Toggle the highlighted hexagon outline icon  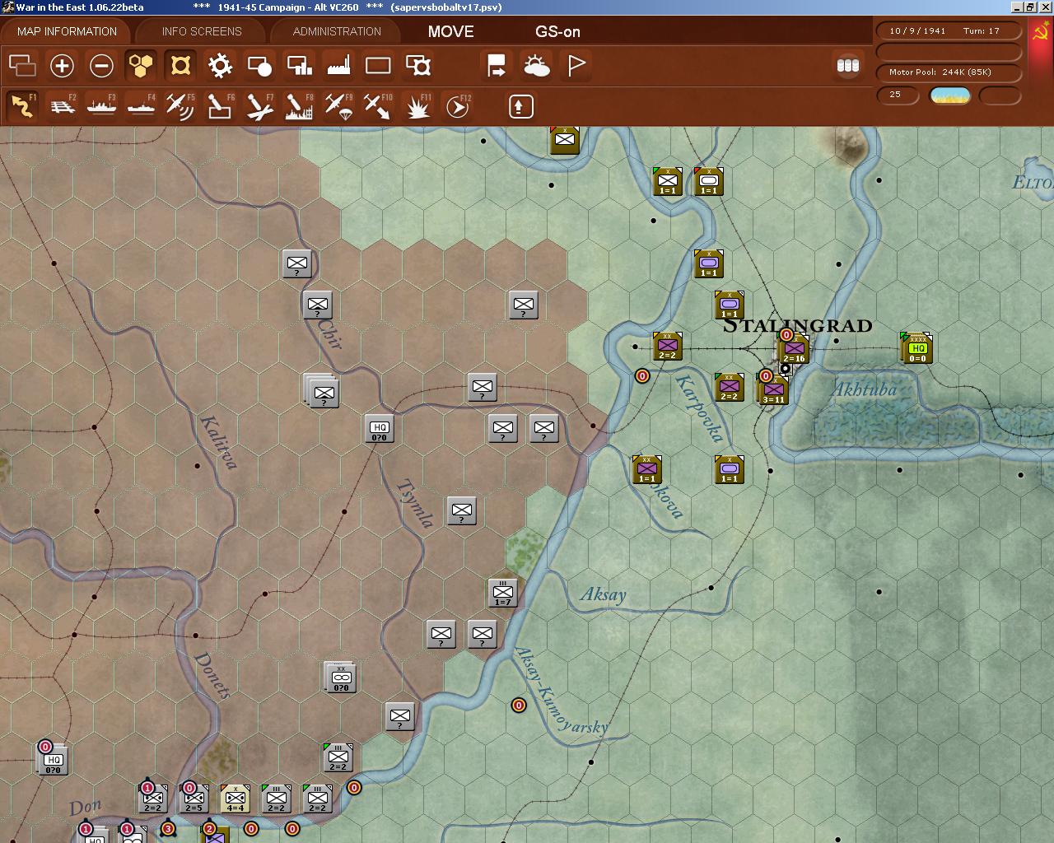180,65
